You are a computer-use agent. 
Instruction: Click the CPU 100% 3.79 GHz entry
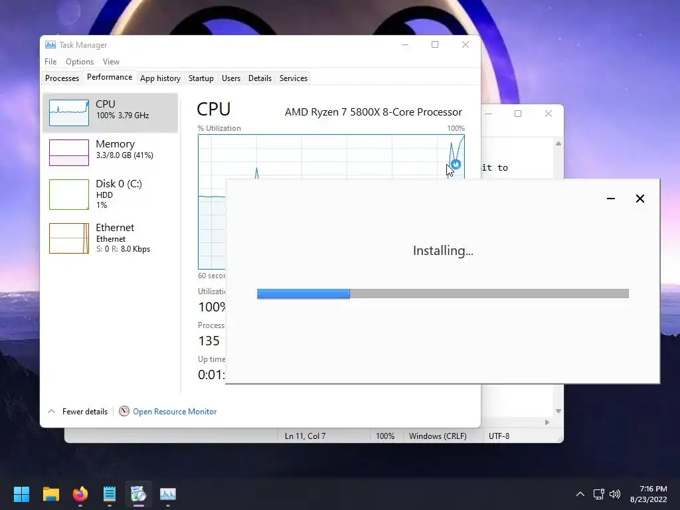click(x=110, y=113)
